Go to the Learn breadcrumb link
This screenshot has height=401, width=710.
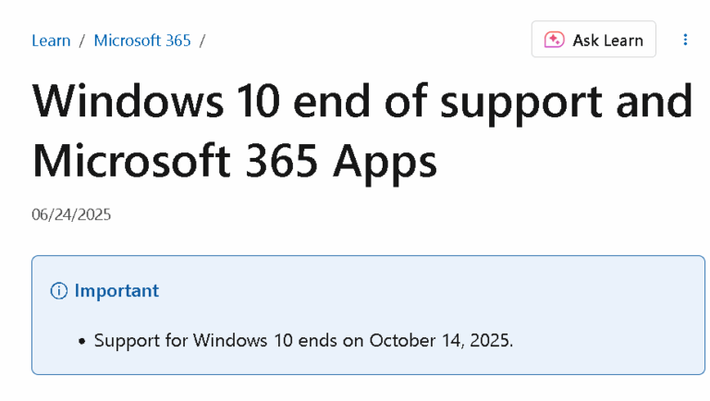tap(51, 41)
